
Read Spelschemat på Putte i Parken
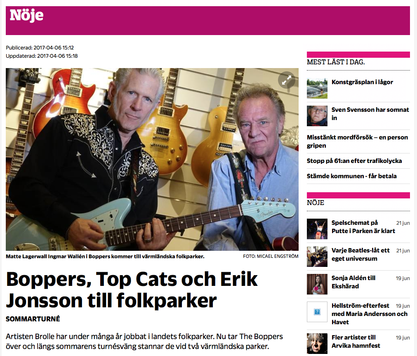click(363, 227)
